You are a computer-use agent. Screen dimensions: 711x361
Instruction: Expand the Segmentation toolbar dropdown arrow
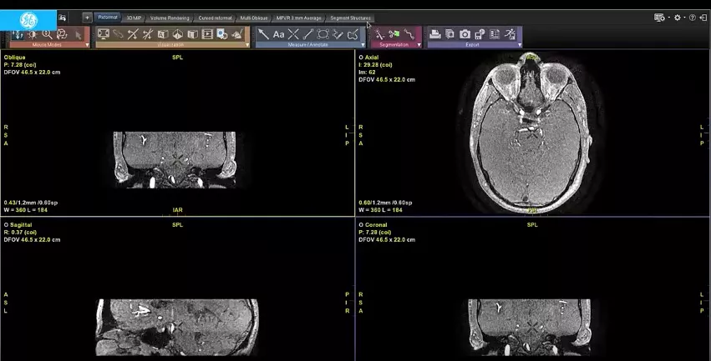coord(419,45)
